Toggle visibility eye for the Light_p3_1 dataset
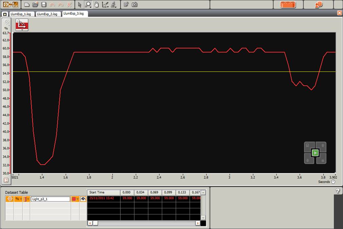343x229 pixels. 83,199
